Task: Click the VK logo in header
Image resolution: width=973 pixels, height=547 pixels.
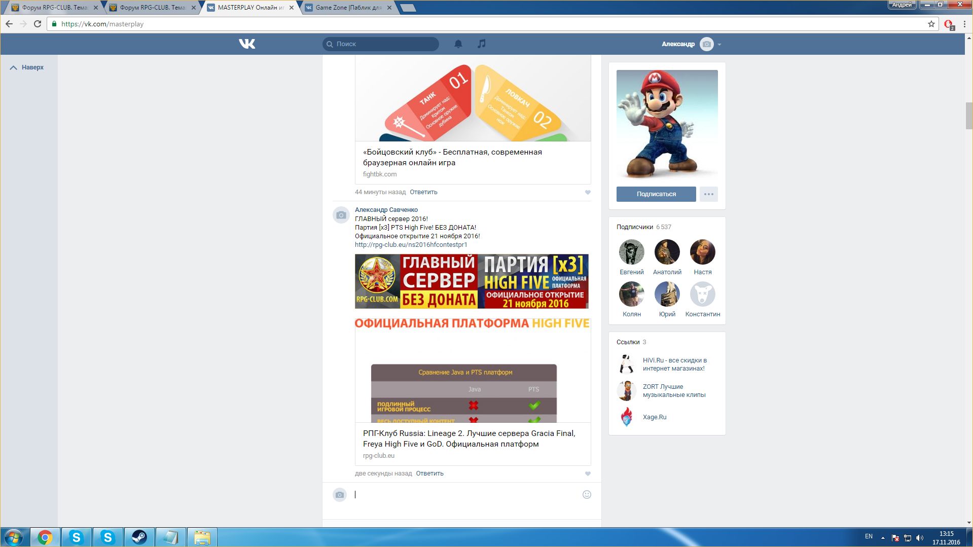Action: click(x=247, y=44)
